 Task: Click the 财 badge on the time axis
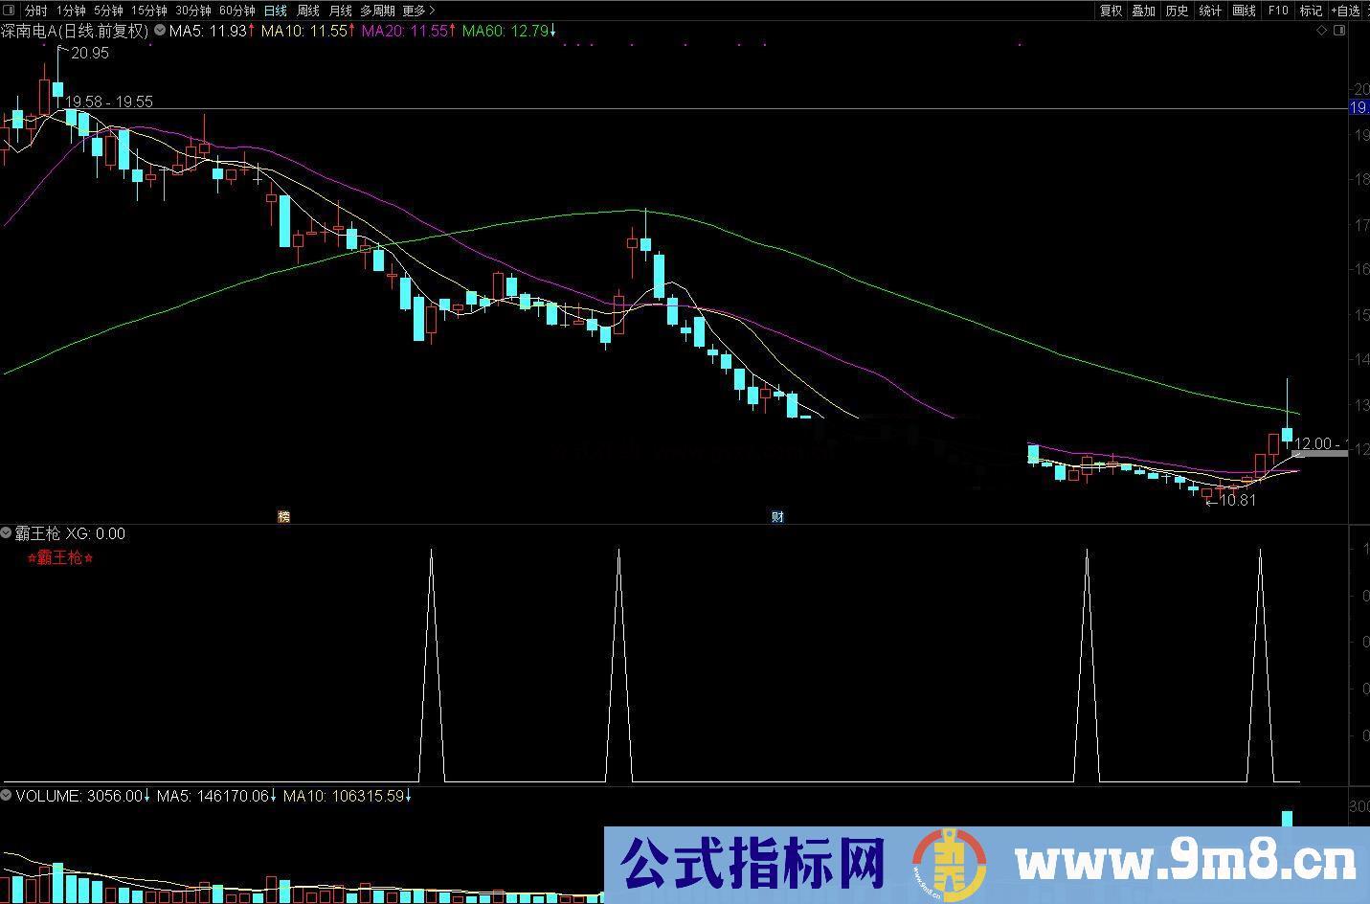pyautogui.click(x=777, y=517)
